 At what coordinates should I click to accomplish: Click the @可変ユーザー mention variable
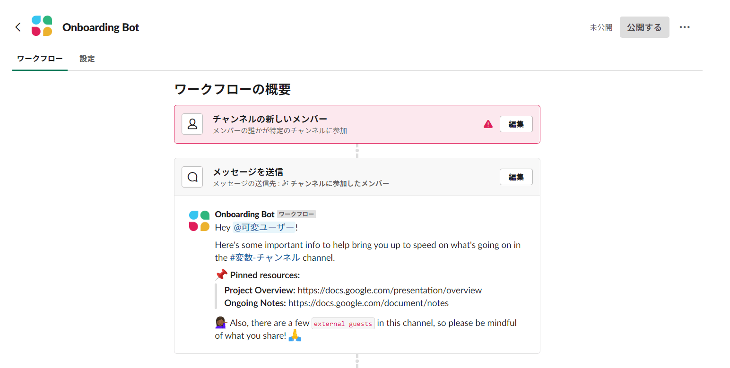click(264, 227)
